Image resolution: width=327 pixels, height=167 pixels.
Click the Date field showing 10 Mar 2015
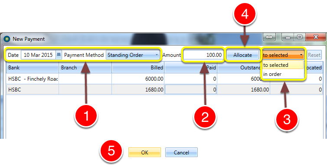coord(39,55)
